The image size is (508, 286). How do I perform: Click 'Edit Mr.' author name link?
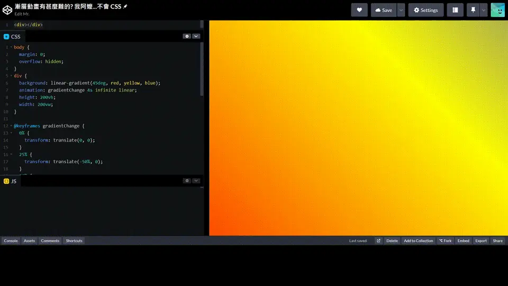(22, 14)
